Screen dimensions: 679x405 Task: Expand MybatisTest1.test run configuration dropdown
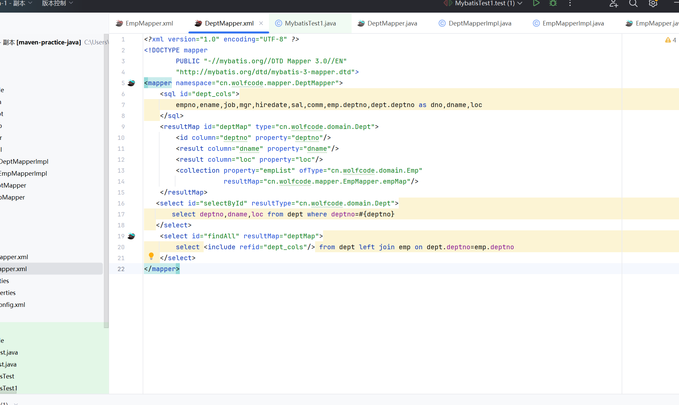[x=520, y=3]
